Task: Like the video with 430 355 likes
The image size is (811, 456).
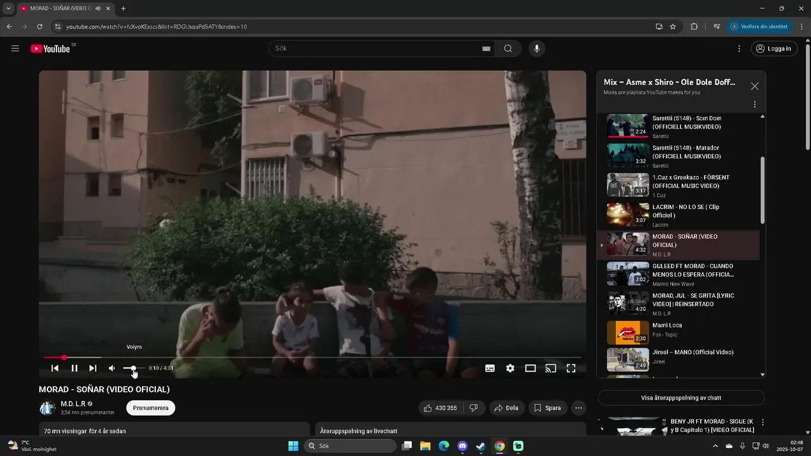Action: pyautogui.click(x=441, y=408)
